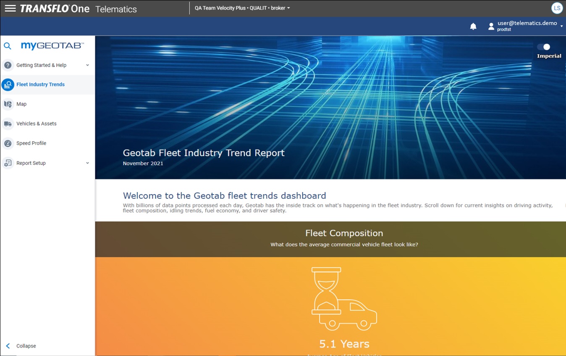Open the QA Team Velocity Plus dropdown
The height and width of the screenshot is (356, 566).
(242, 8)
